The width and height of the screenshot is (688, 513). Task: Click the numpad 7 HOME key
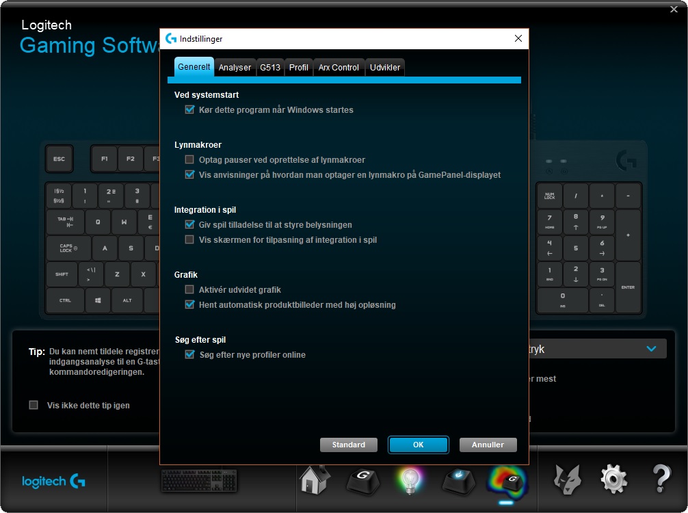(550, 222)
